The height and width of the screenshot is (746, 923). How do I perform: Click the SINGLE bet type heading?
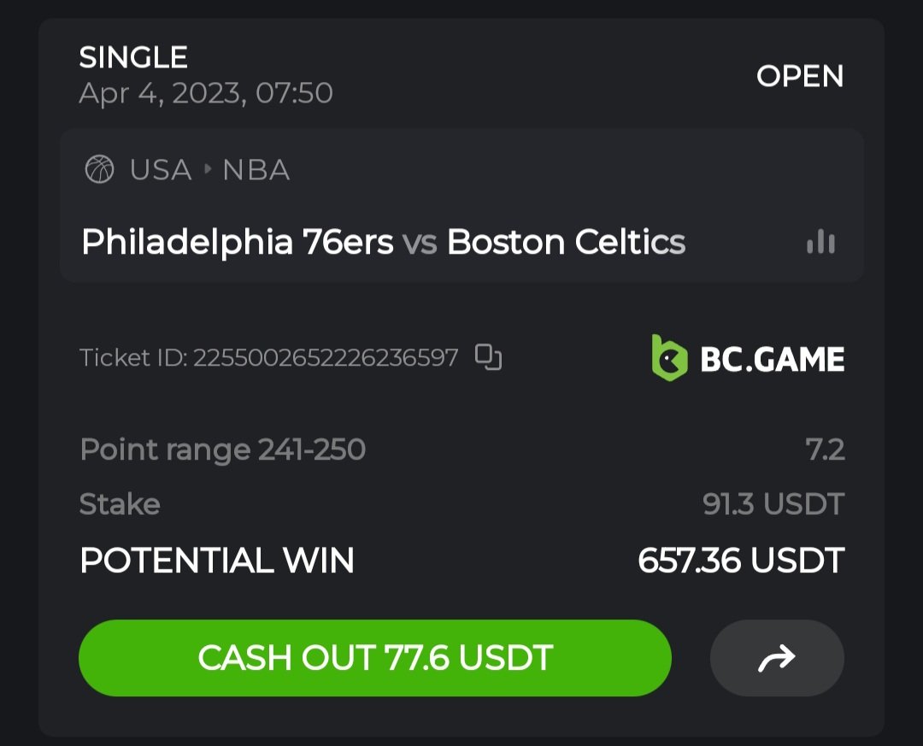(133, 57)
